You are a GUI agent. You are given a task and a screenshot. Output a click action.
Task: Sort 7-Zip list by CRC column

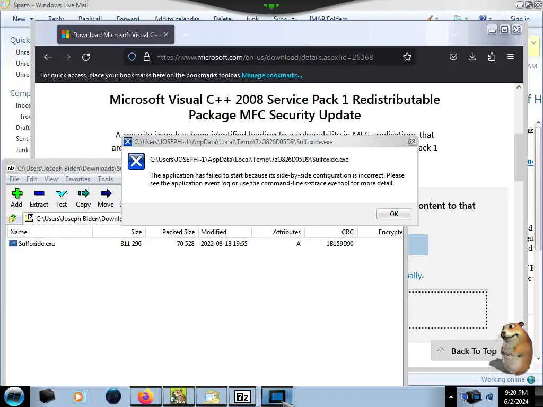click(x=331, y=232)
